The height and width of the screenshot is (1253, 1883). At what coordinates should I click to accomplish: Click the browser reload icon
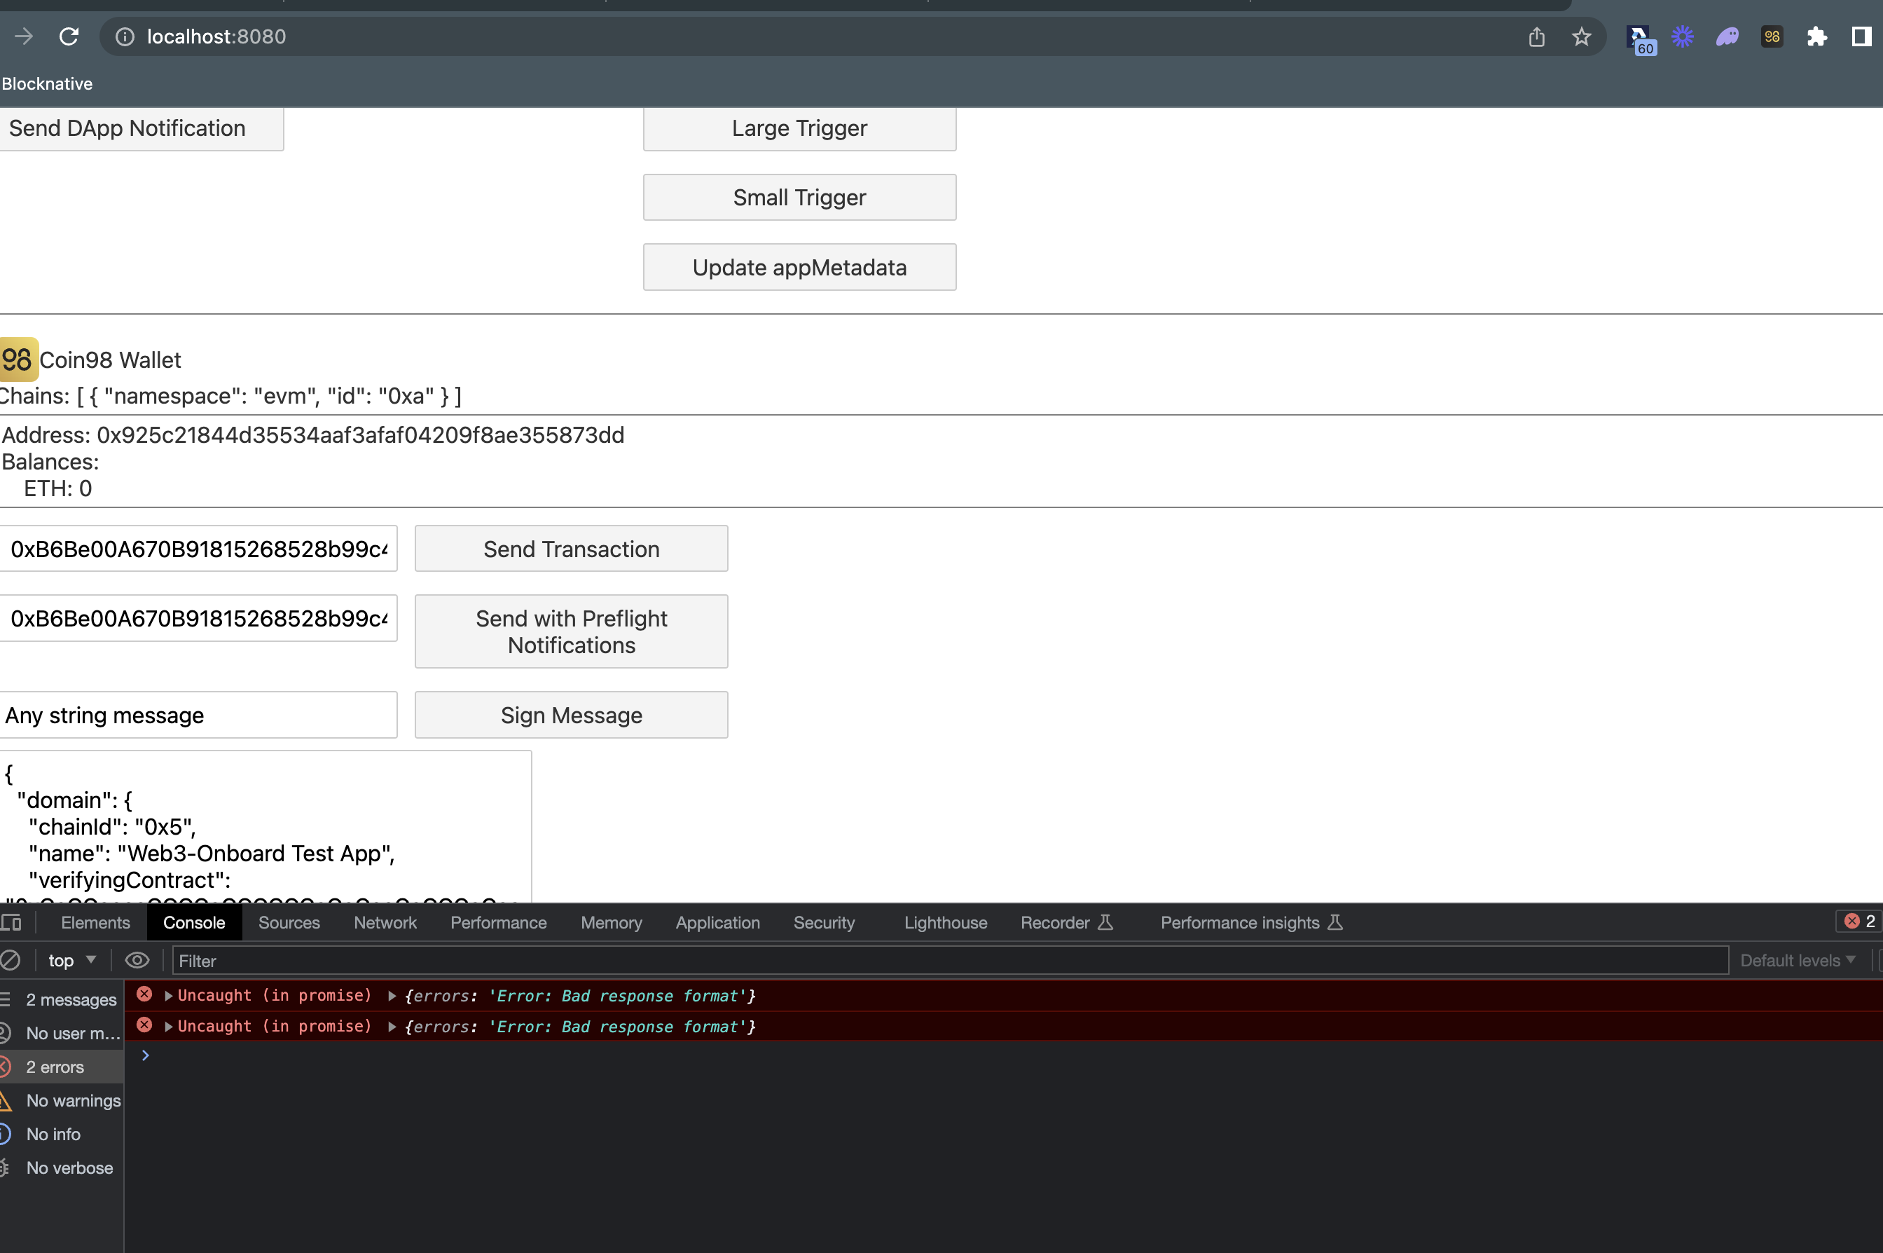tap(69, 36)
